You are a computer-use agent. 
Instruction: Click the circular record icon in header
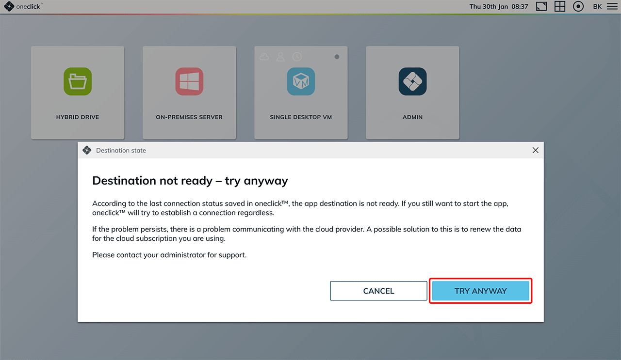pos(578,7)
